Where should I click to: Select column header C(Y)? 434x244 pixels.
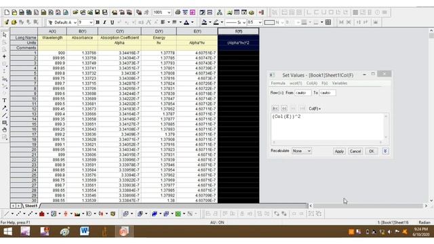click(x=119, y=32)
